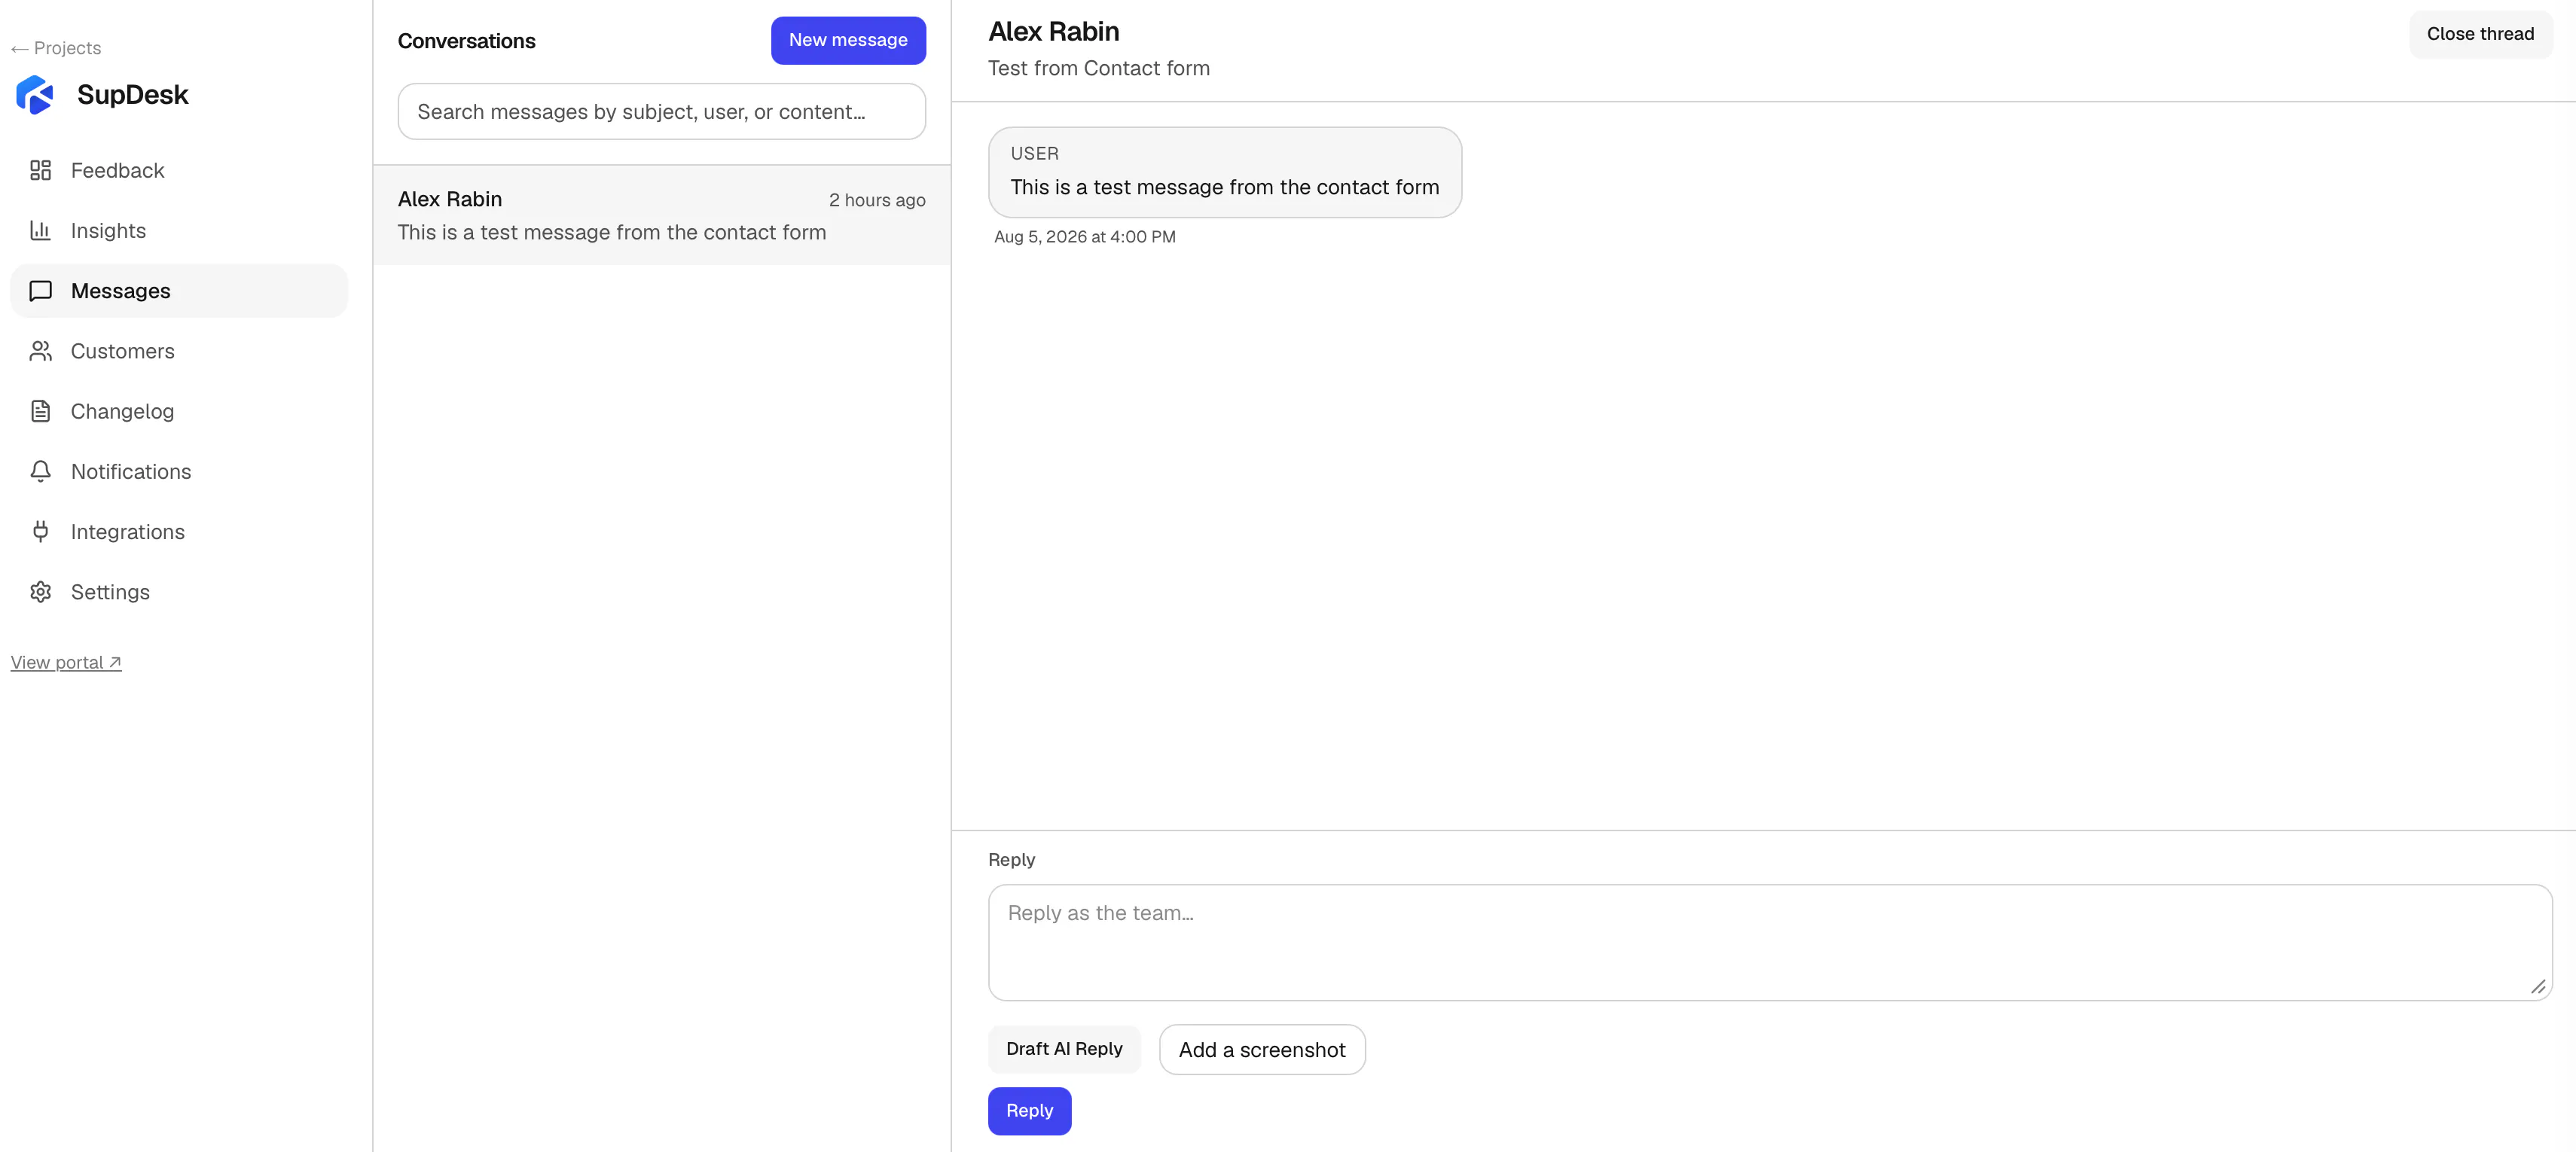This screenshot has height=1152, width=2576.
Task: Go back to Projects
Action: tap(56, 48)
